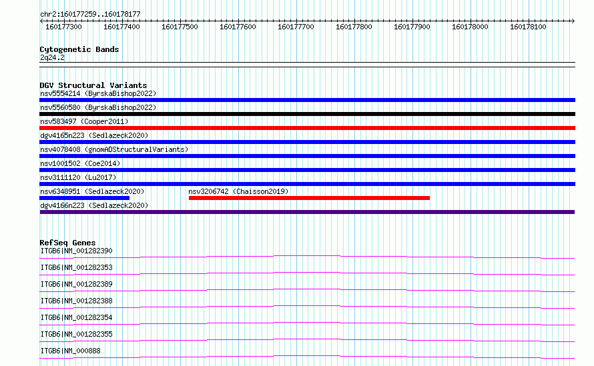
Task: Select the 2q24.2 band label
Action: pos(52,57)
